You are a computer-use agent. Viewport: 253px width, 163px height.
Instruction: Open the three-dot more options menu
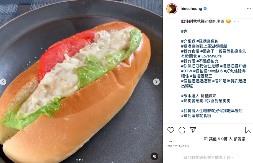[x=249, y=9]
